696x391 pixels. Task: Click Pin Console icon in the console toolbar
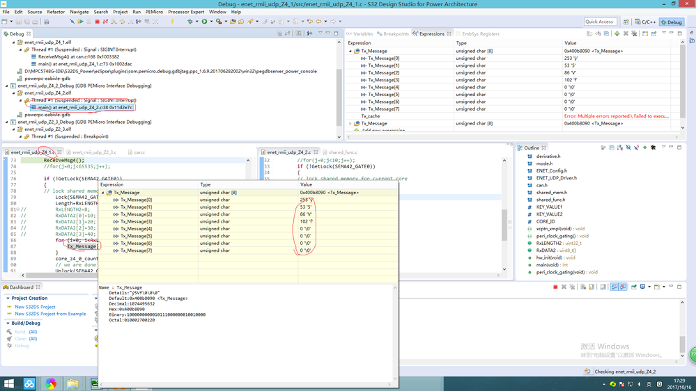pos(633,287)
